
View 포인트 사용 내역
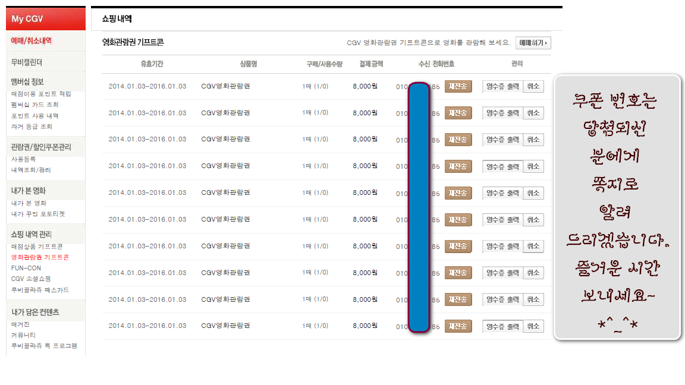(35, 116)
